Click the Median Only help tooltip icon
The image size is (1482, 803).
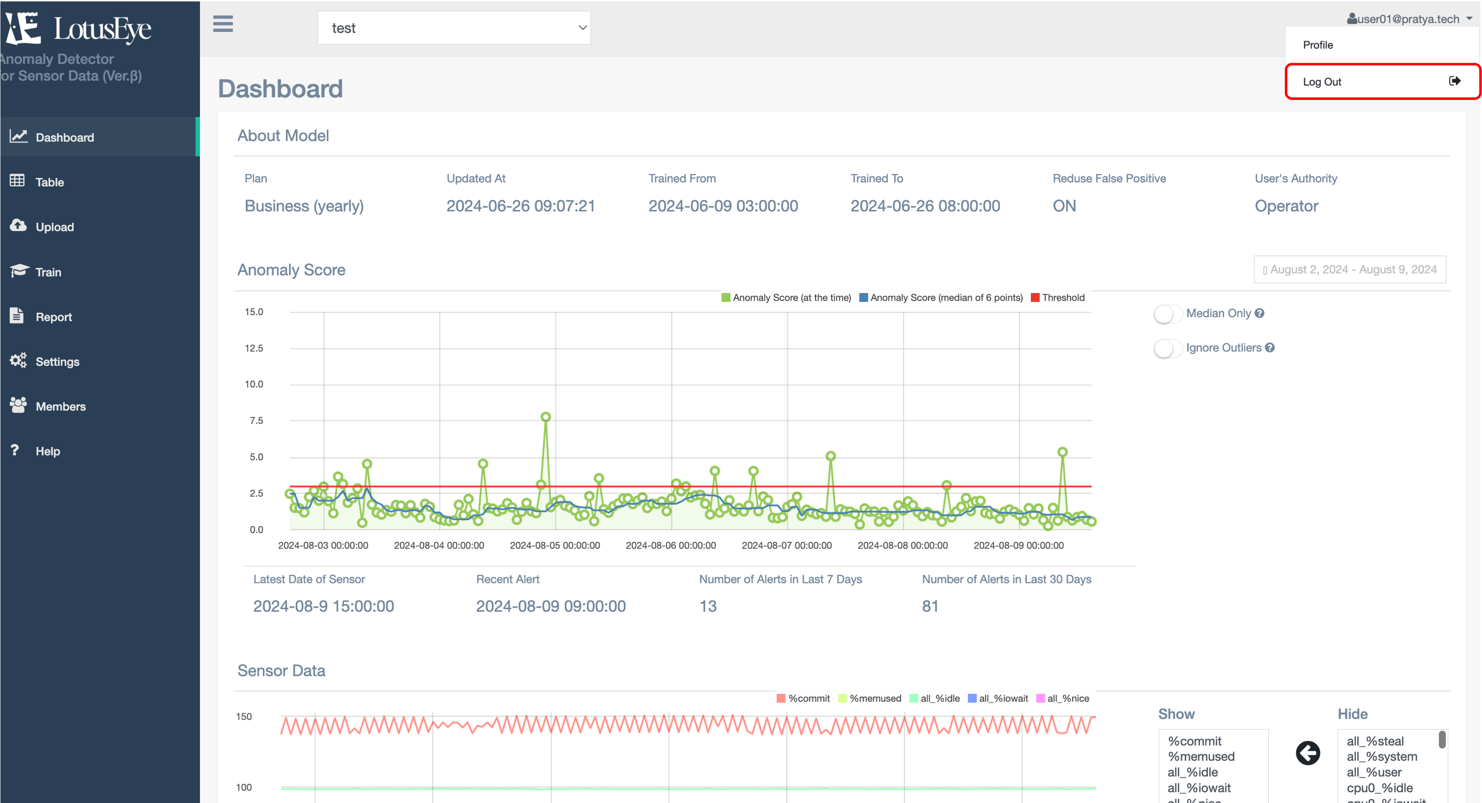tap(1260, 313)
